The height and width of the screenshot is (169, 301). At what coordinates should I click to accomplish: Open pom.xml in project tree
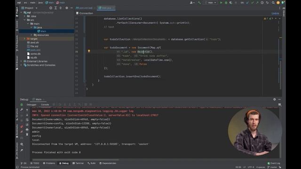click(34, 50)
